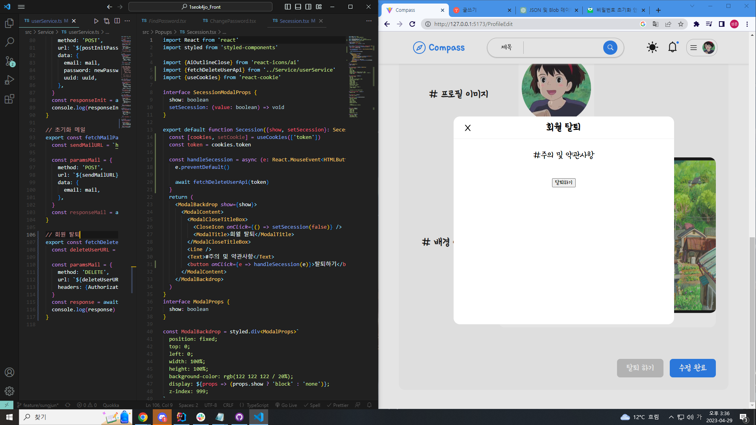Open the Search view in activity bar
This screenshot has width=756, height=425.
(9, 42)
